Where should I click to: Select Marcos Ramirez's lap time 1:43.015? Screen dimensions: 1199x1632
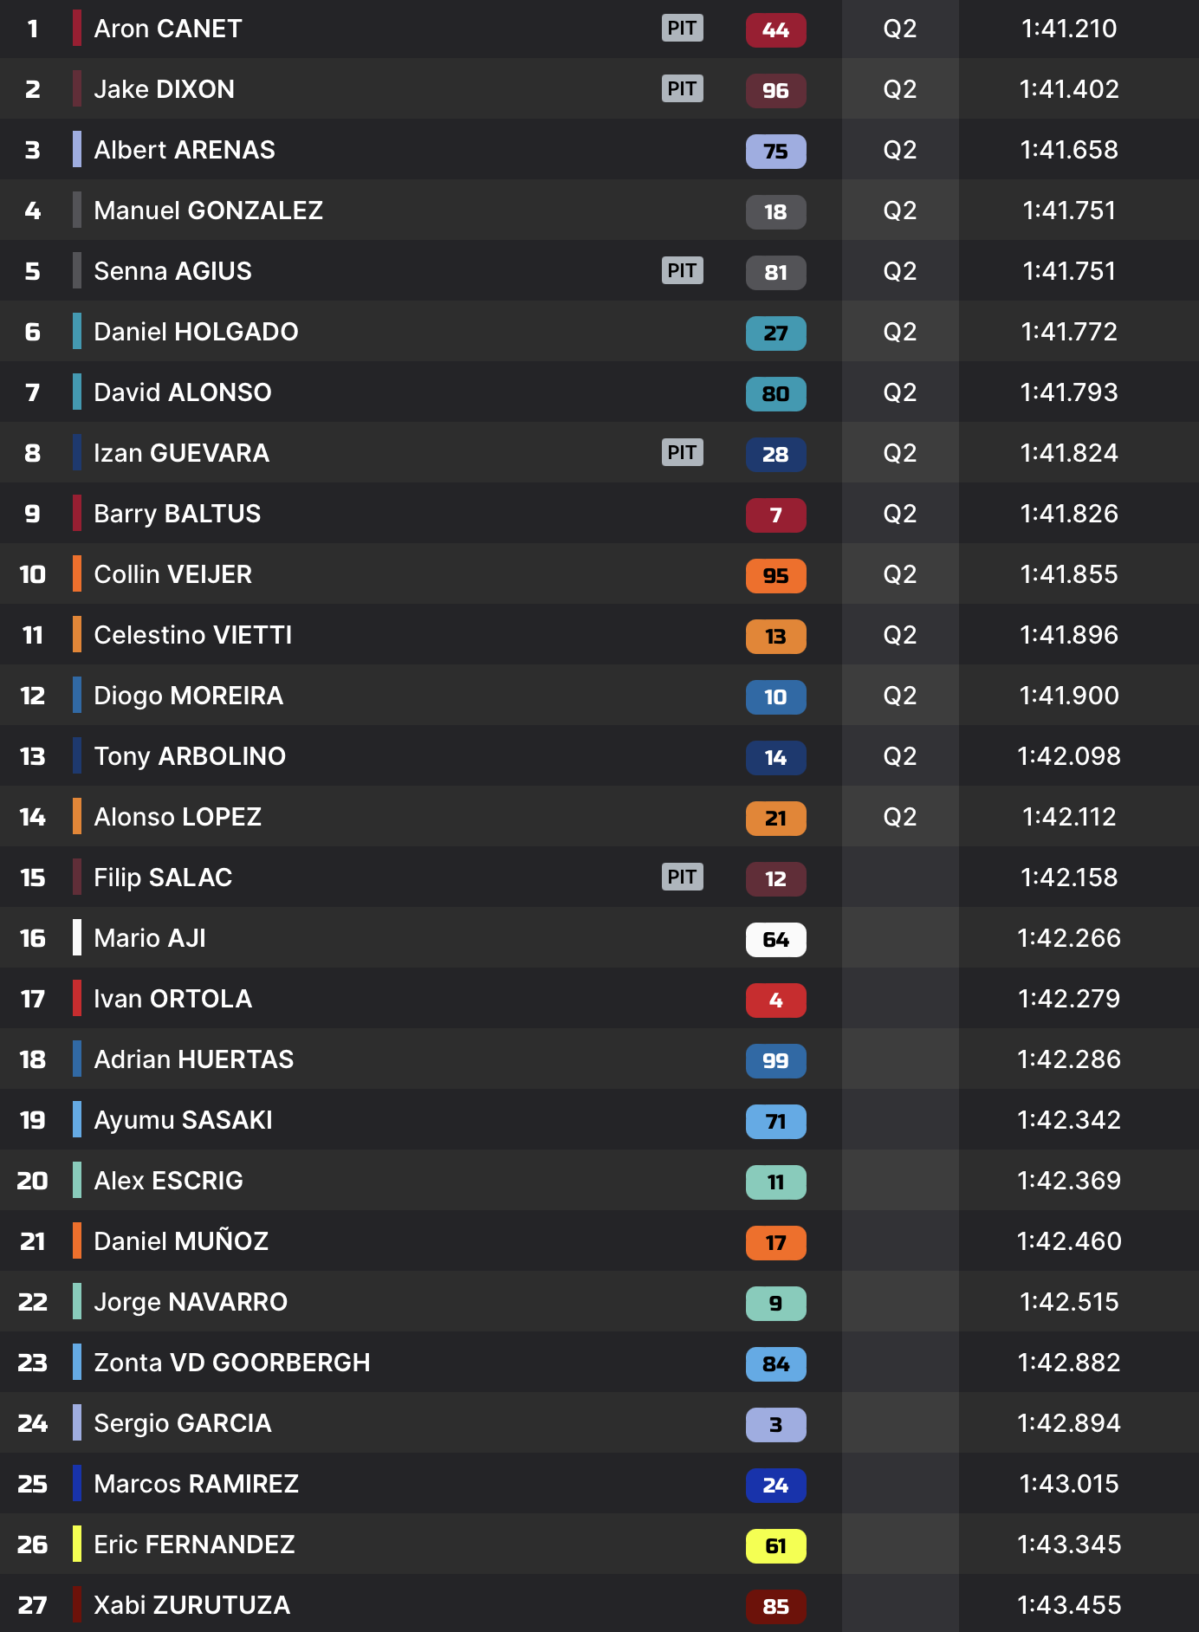[x=1069, y=1484]
